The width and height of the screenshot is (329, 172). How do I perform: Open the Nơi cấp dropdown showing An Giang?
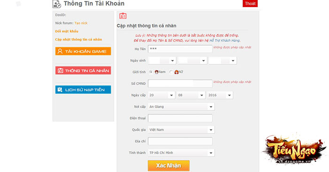pos(181,107)
